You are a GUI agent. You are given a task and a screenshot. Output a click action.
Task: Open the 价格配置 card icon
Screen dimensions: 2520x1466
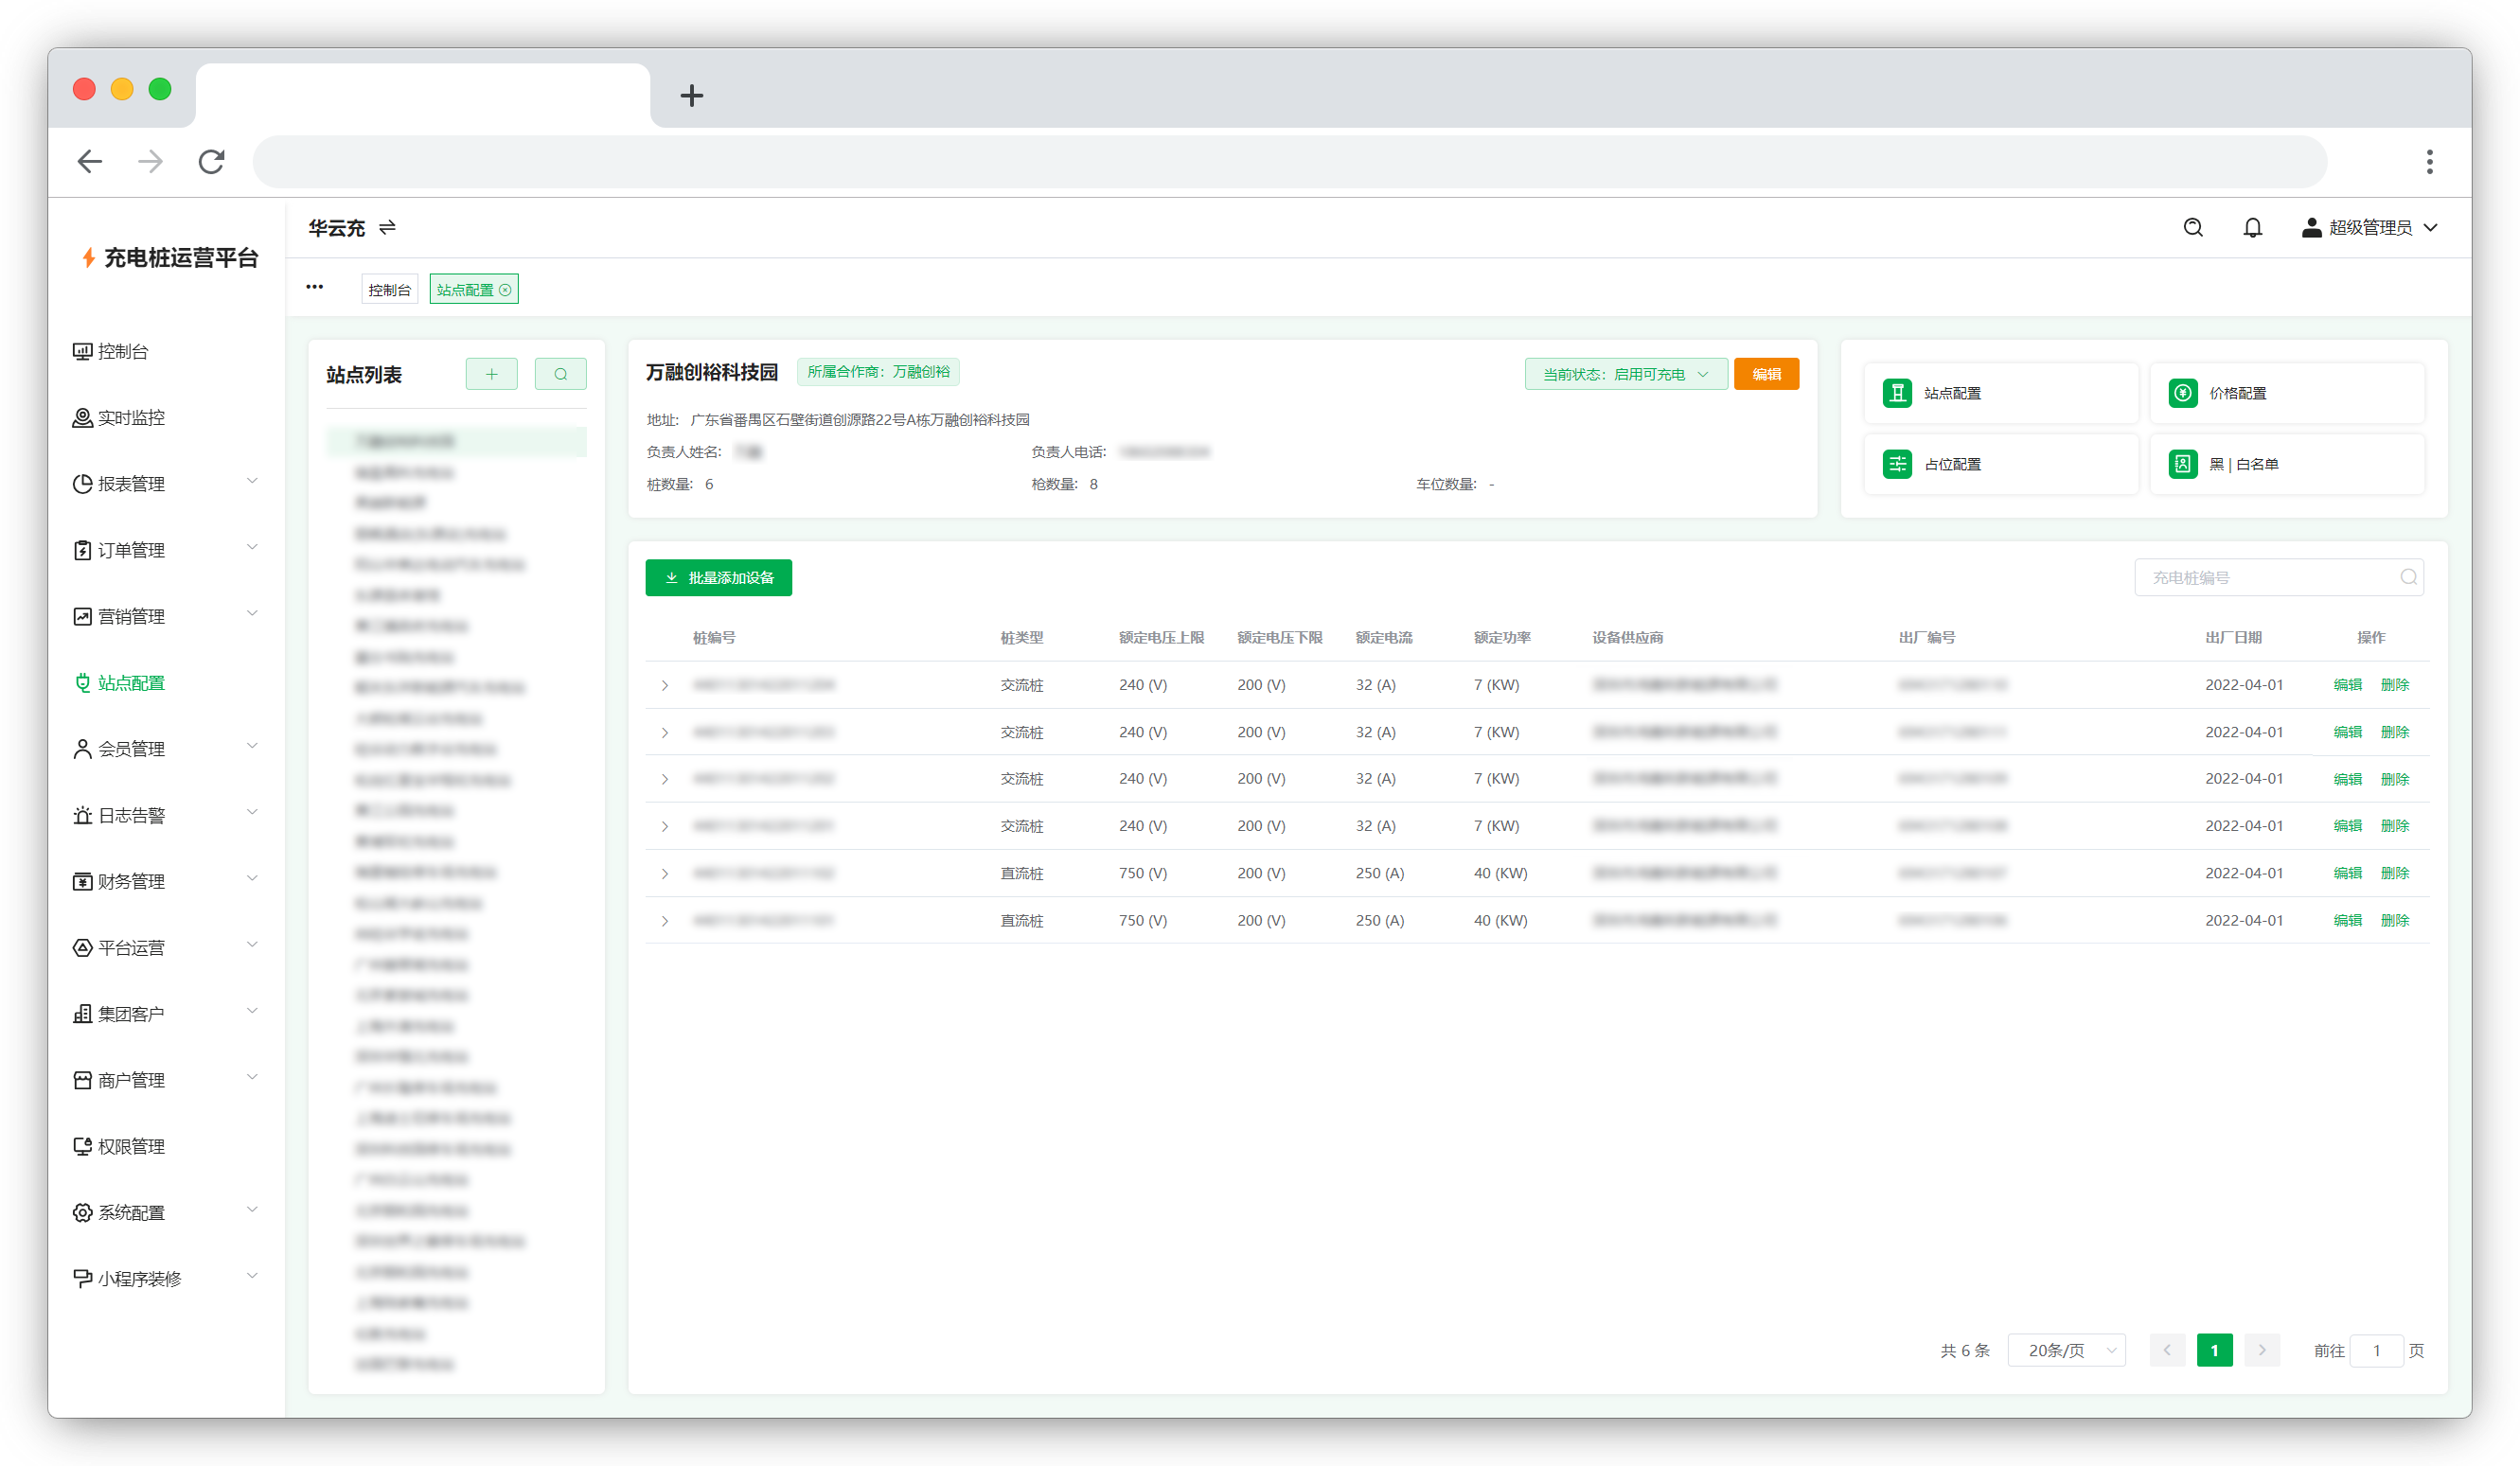tap(2182, 393)
